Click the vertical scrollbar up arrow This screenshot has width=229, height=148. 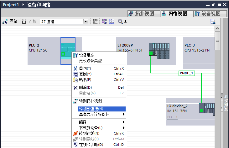click(217, 28)
